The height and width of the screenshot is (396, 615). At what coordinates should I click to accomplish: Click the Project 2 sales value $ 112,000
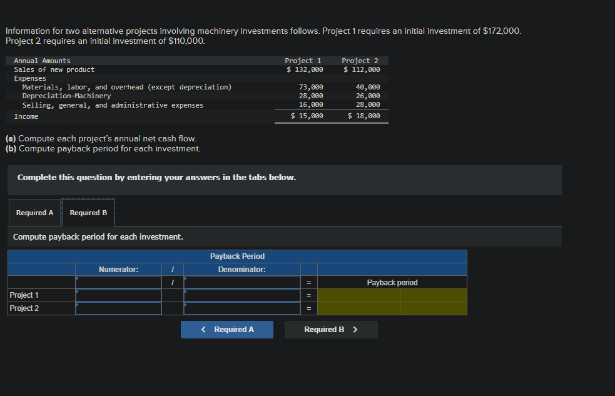[x=362, y=69]
